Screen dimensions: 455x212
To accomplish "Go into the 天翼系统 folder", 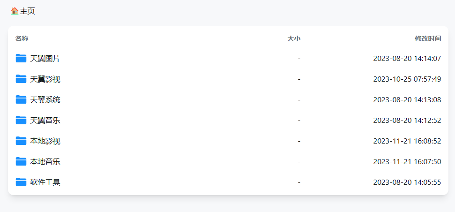I will click(x=45, y=100).
